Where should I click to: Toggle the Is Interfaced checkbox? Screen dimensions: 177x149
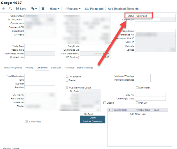[27, 122]
